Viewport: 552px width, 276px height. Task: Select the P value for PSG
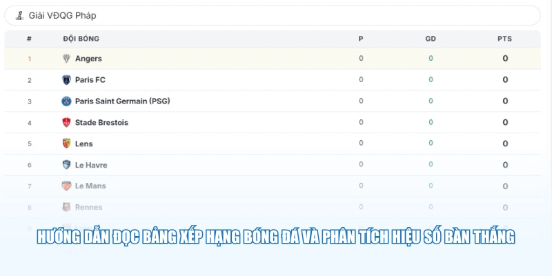click(361, 101)
